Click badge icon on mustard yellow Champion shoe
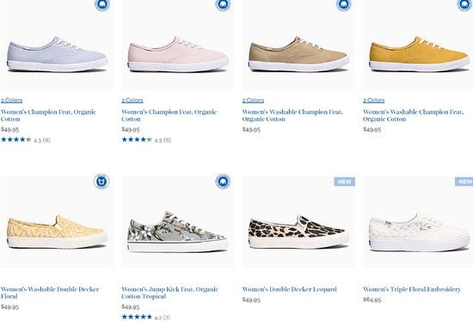 [x=464, y=4]
